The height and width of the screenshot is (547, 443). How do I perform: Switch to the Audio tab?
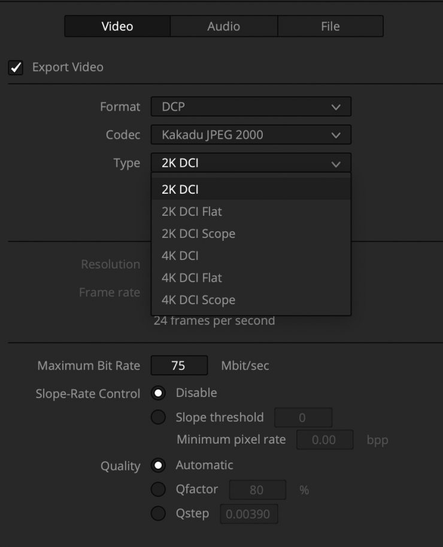pyautogui.click(x=224, y=26)
